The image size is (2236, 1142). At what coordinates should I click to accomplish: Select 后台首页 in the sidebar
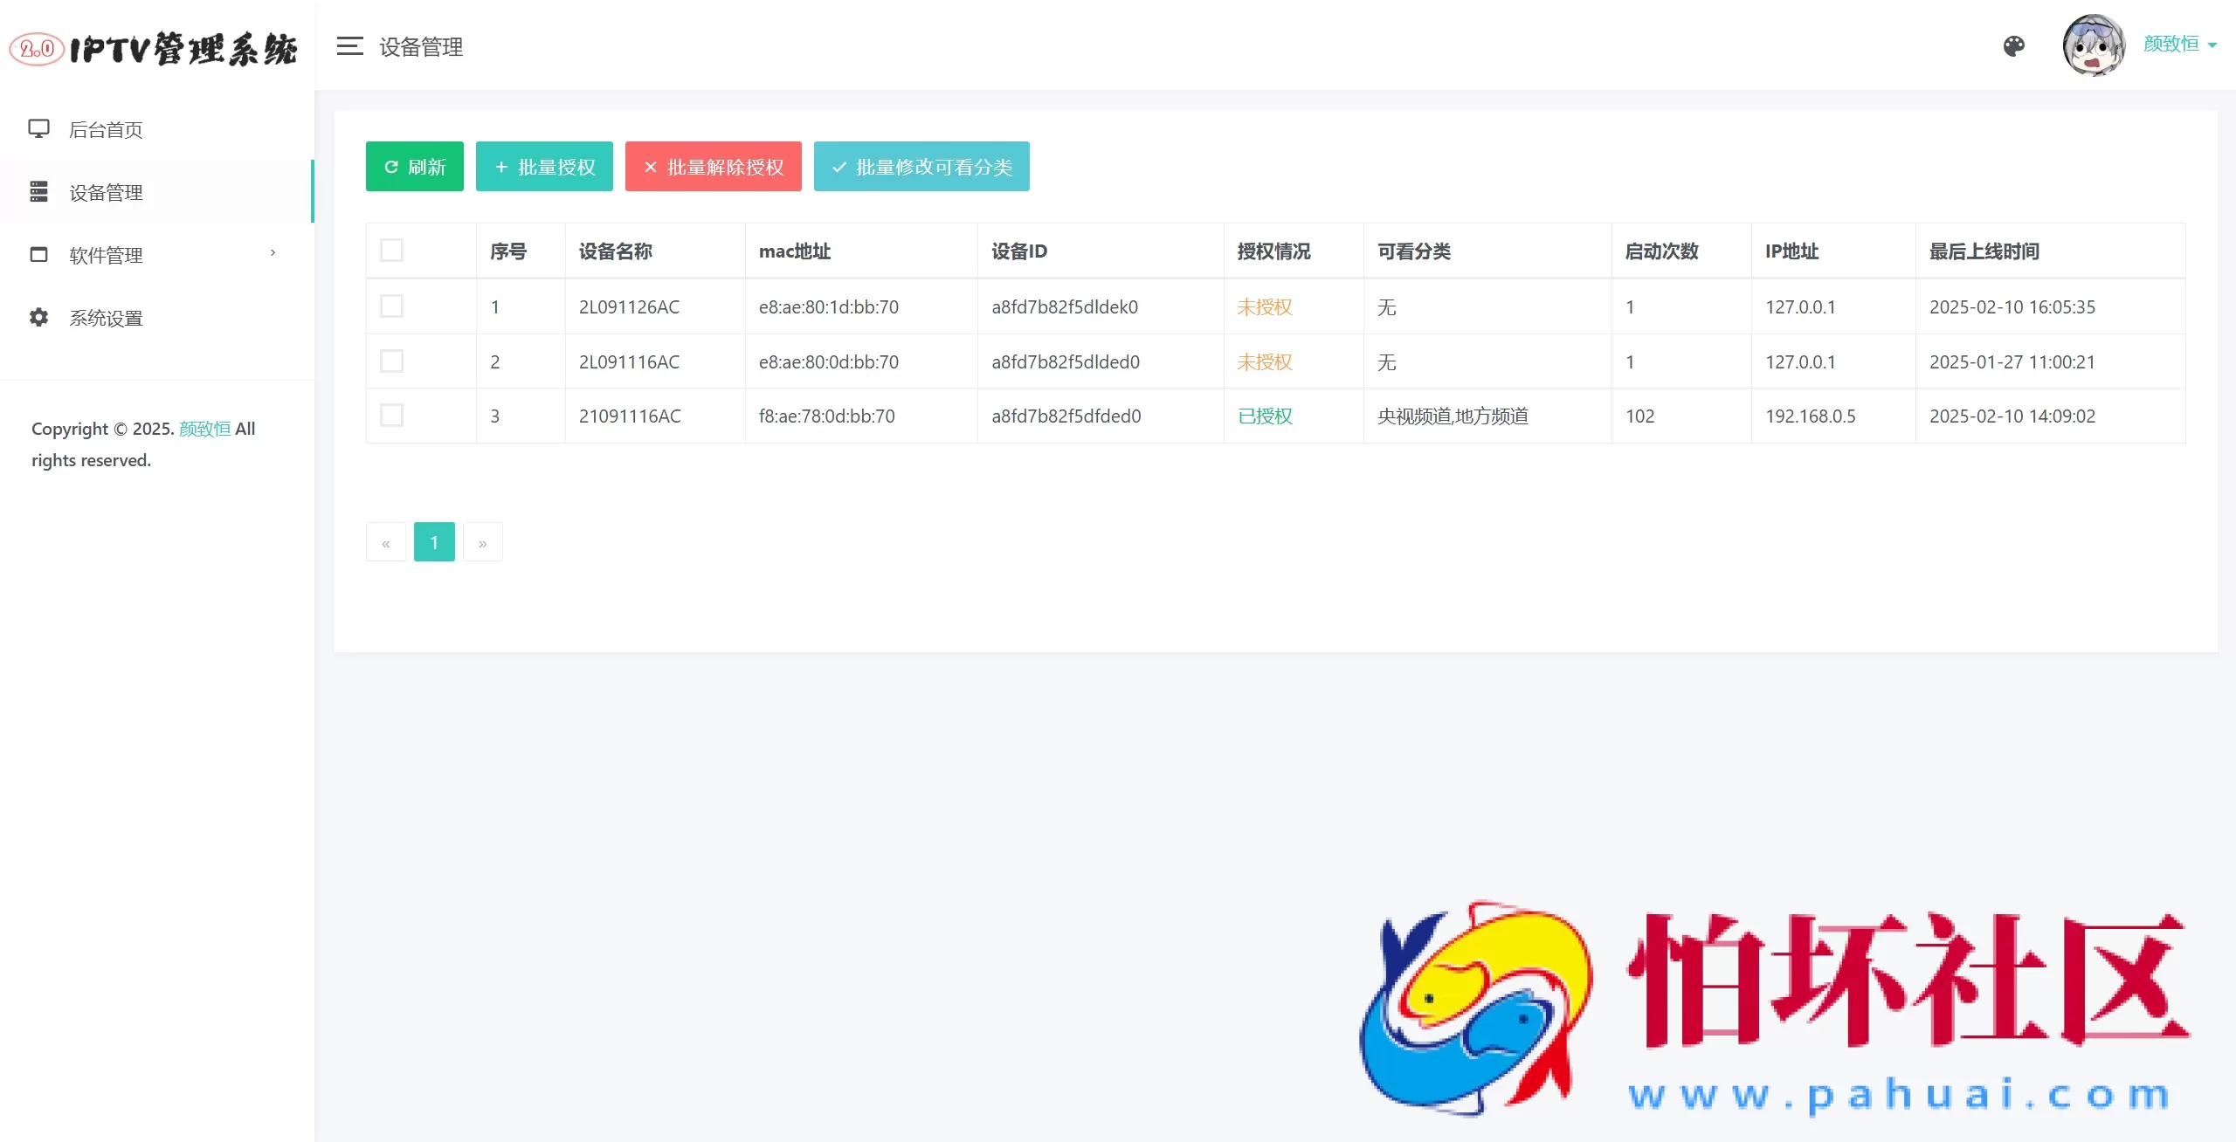(107, 129)
